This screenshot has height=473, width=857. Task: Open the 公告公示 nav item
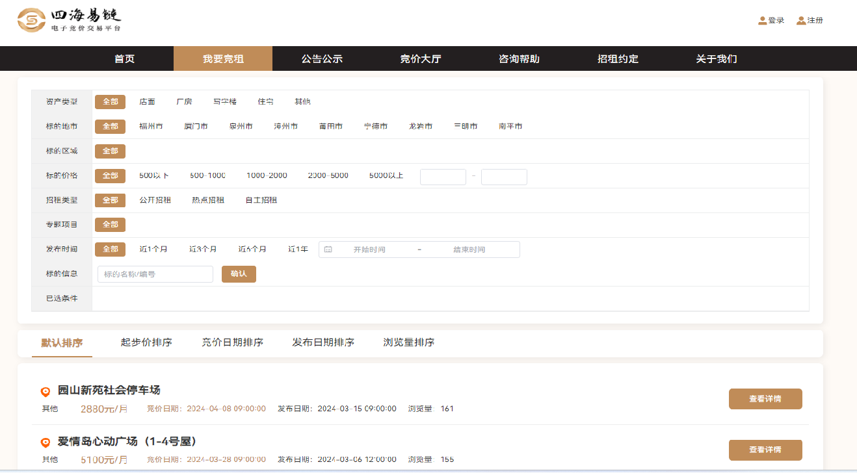pyautogui.click(x=322, y=58)
